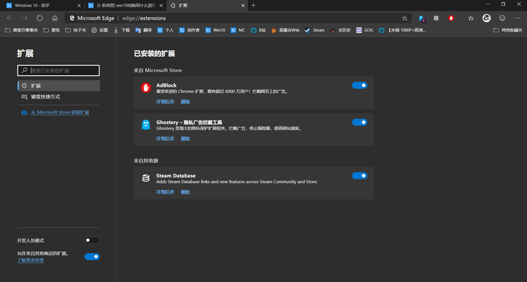Viewport: 527px width, 282px height.
Task: Refresh the extensions page
Action: click(x=40, y=18)
